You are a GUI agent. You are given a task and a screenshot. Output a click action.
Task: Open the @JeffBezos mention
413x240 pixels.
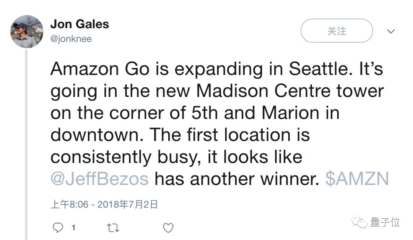(99, 178)
